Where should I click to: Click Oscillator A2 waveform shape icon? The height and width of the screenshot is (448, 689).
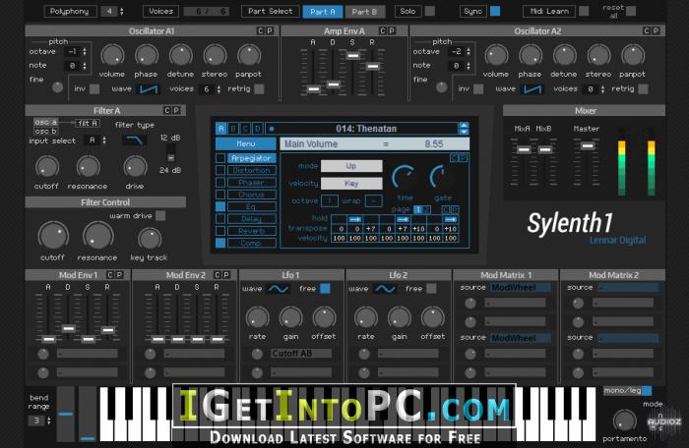pyautogui.click(x=532, y=89)
